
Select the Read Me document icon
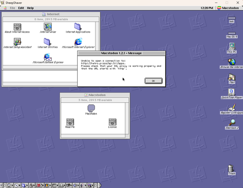coord(70,122)
